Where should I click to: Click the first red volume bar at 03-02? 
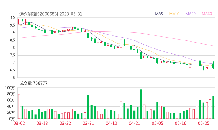coord(19,106)
